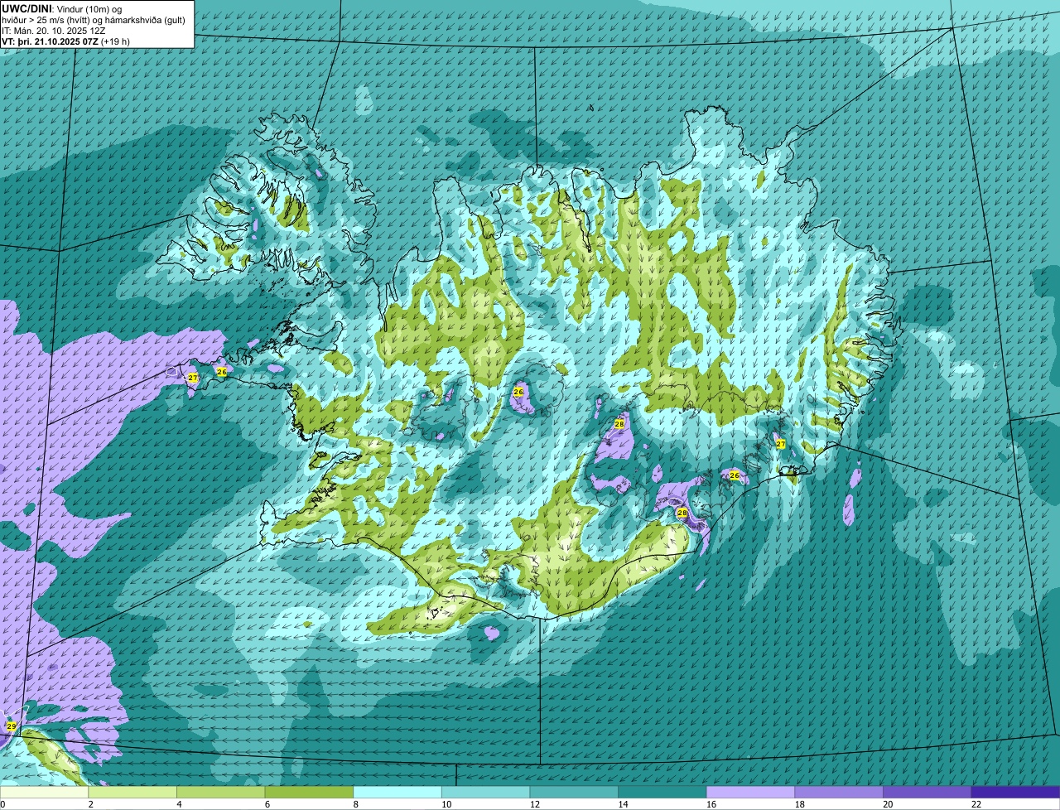Screen dimensions: 1060x810
Task: Select the yellow 27 marker on western peninsula tip
Action: (193, 378)
